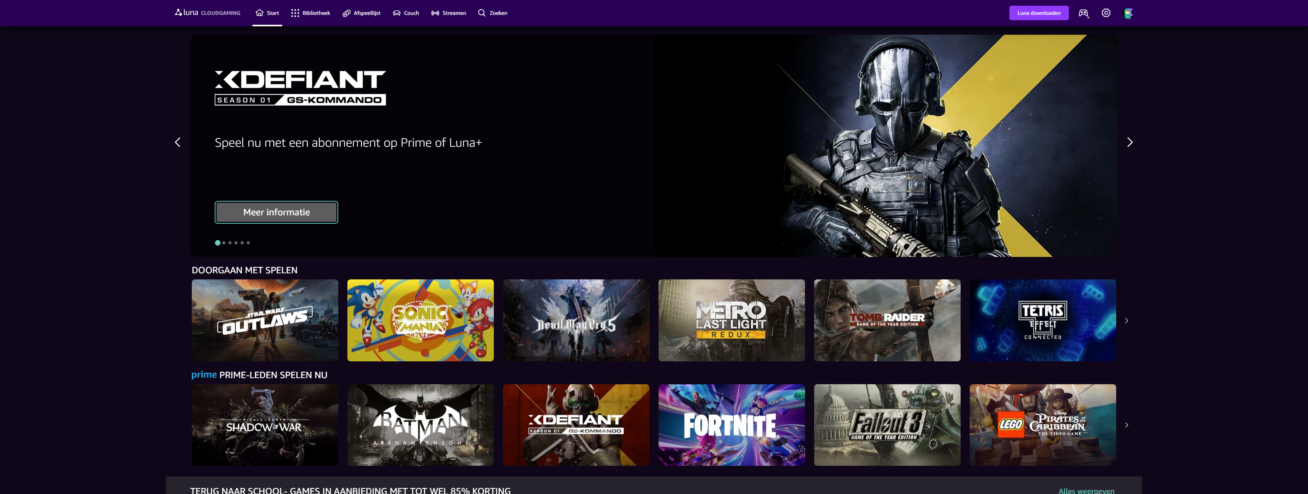Viewport: 1308px width, 494px height.
Task: Open the Devil May Cry 5 tile
Action: (576, 320)
